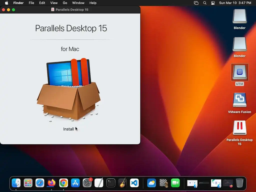Open the Edit menu

(x=42, y=3)
